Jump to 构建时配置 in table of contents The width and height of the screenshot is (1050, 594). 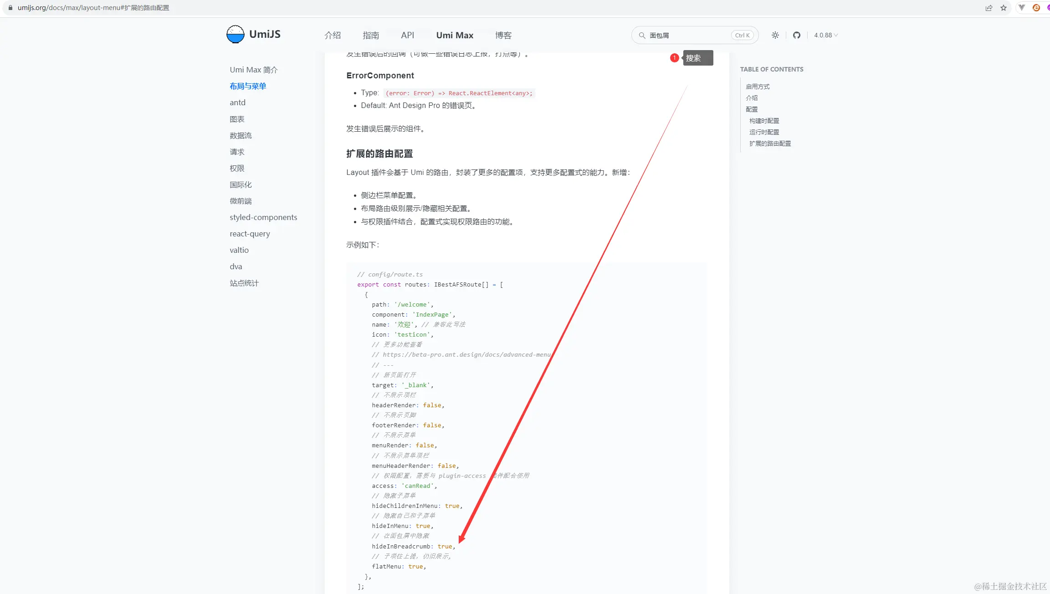pyautogui.click(x=764, y=121)
